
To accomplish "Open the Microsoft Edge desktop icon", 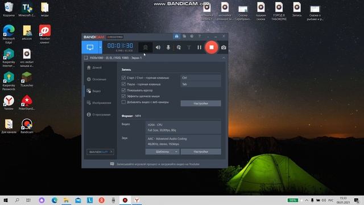I will [x=9, y=34].
